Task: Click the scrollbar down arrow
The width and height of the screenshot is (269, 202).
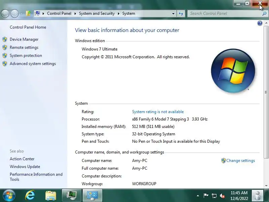Action: pyautogui.click(x=266, y=186)
